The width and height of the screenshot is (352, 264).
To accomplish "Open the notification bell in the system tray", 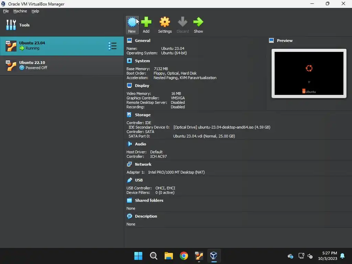I will (x=342, y=256).
